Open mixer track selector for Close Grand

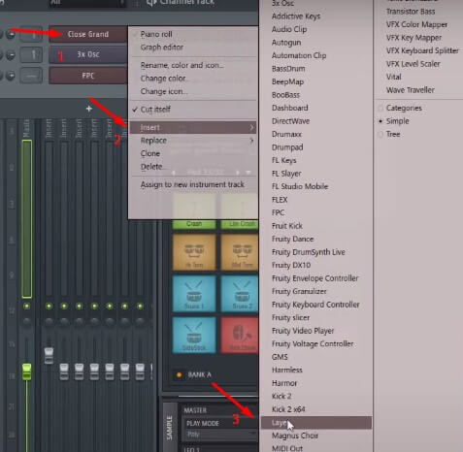tap(31, 34)
